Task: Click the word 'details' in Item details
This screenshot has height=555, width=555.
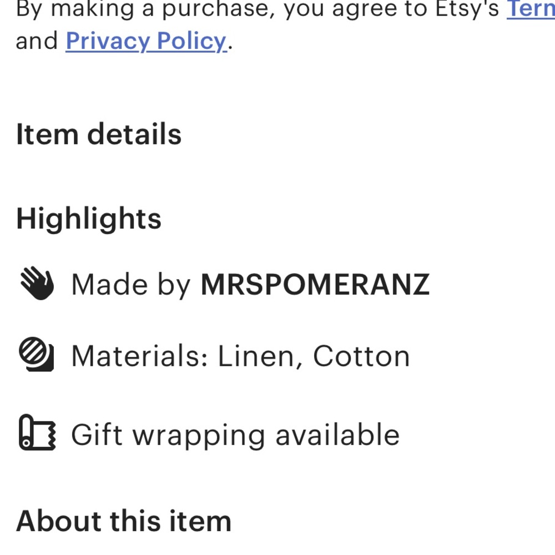Action: coord(134,134)
